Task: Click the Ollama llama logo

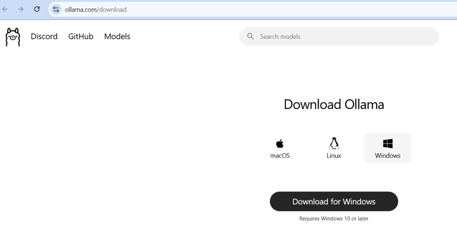Action: click(13, 37)
